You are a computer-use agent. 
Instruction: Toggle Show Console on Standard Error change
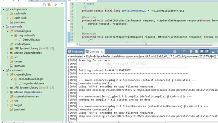tap(207, 52)
